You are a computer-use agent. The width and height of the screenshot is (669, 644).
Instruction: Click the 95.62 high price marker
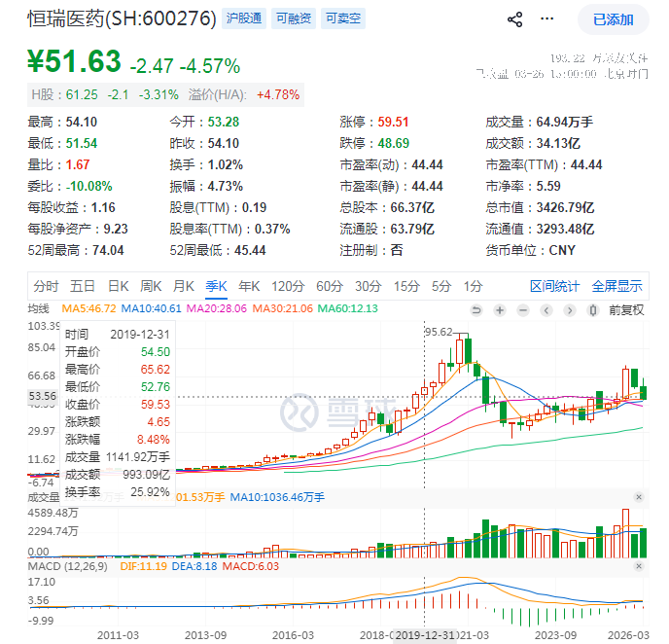coord(439,332)
